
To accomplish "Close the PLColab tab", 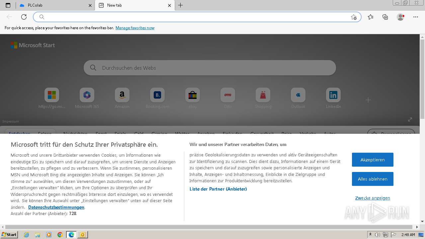I will (x=90, y=5).
